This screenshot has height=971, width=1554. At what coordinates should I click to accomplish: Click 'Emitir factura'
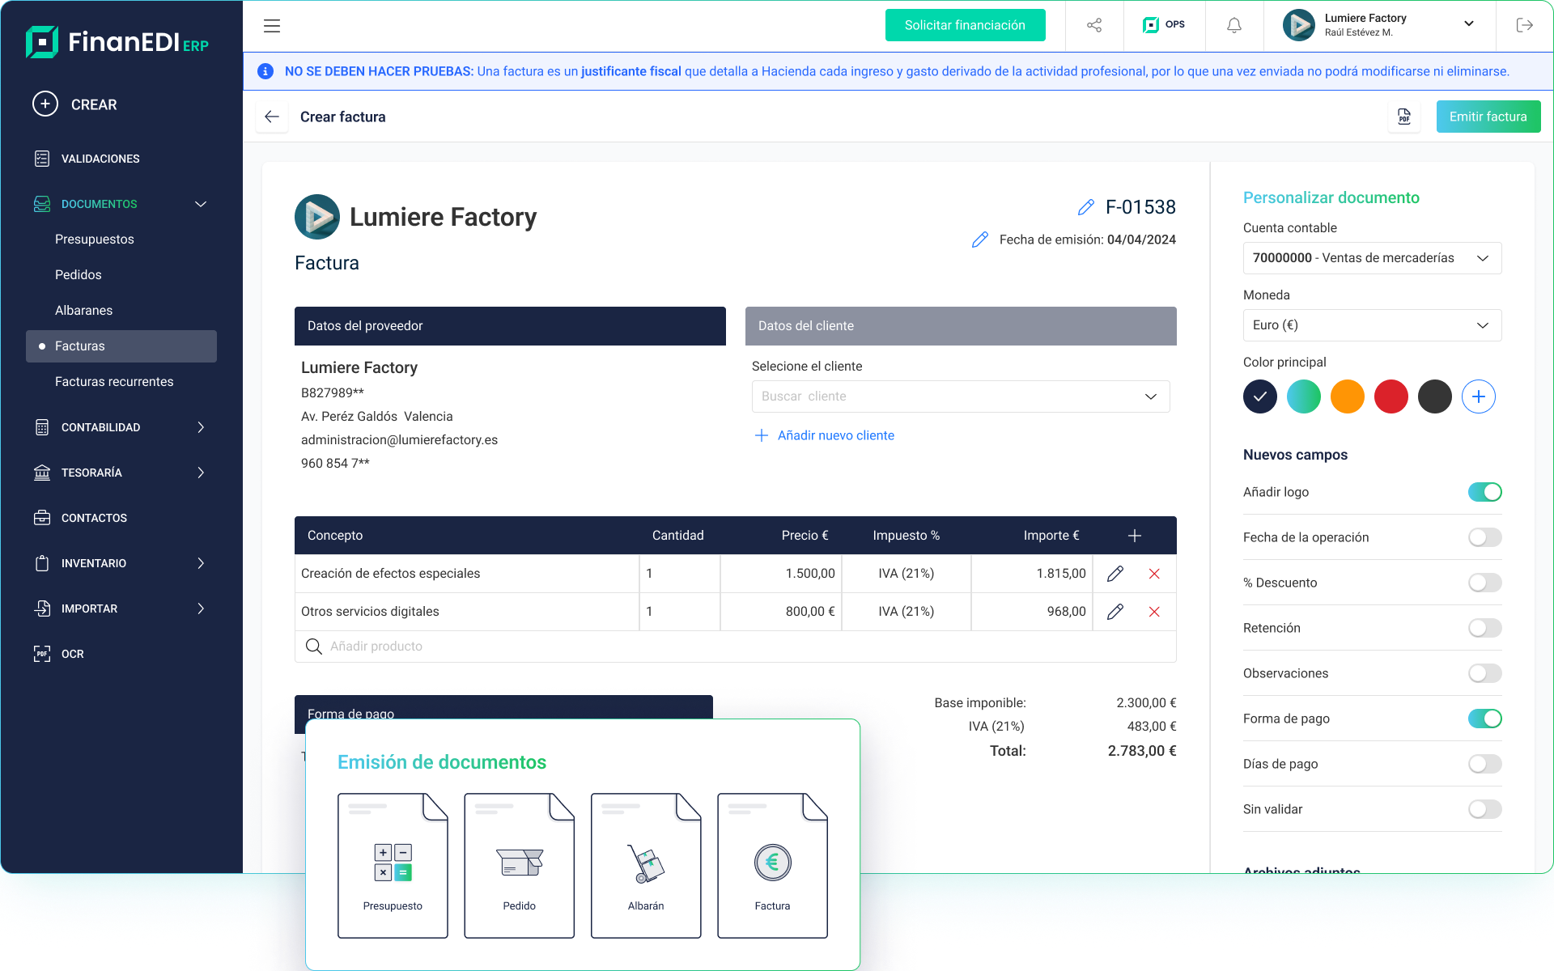(1488, 117)
